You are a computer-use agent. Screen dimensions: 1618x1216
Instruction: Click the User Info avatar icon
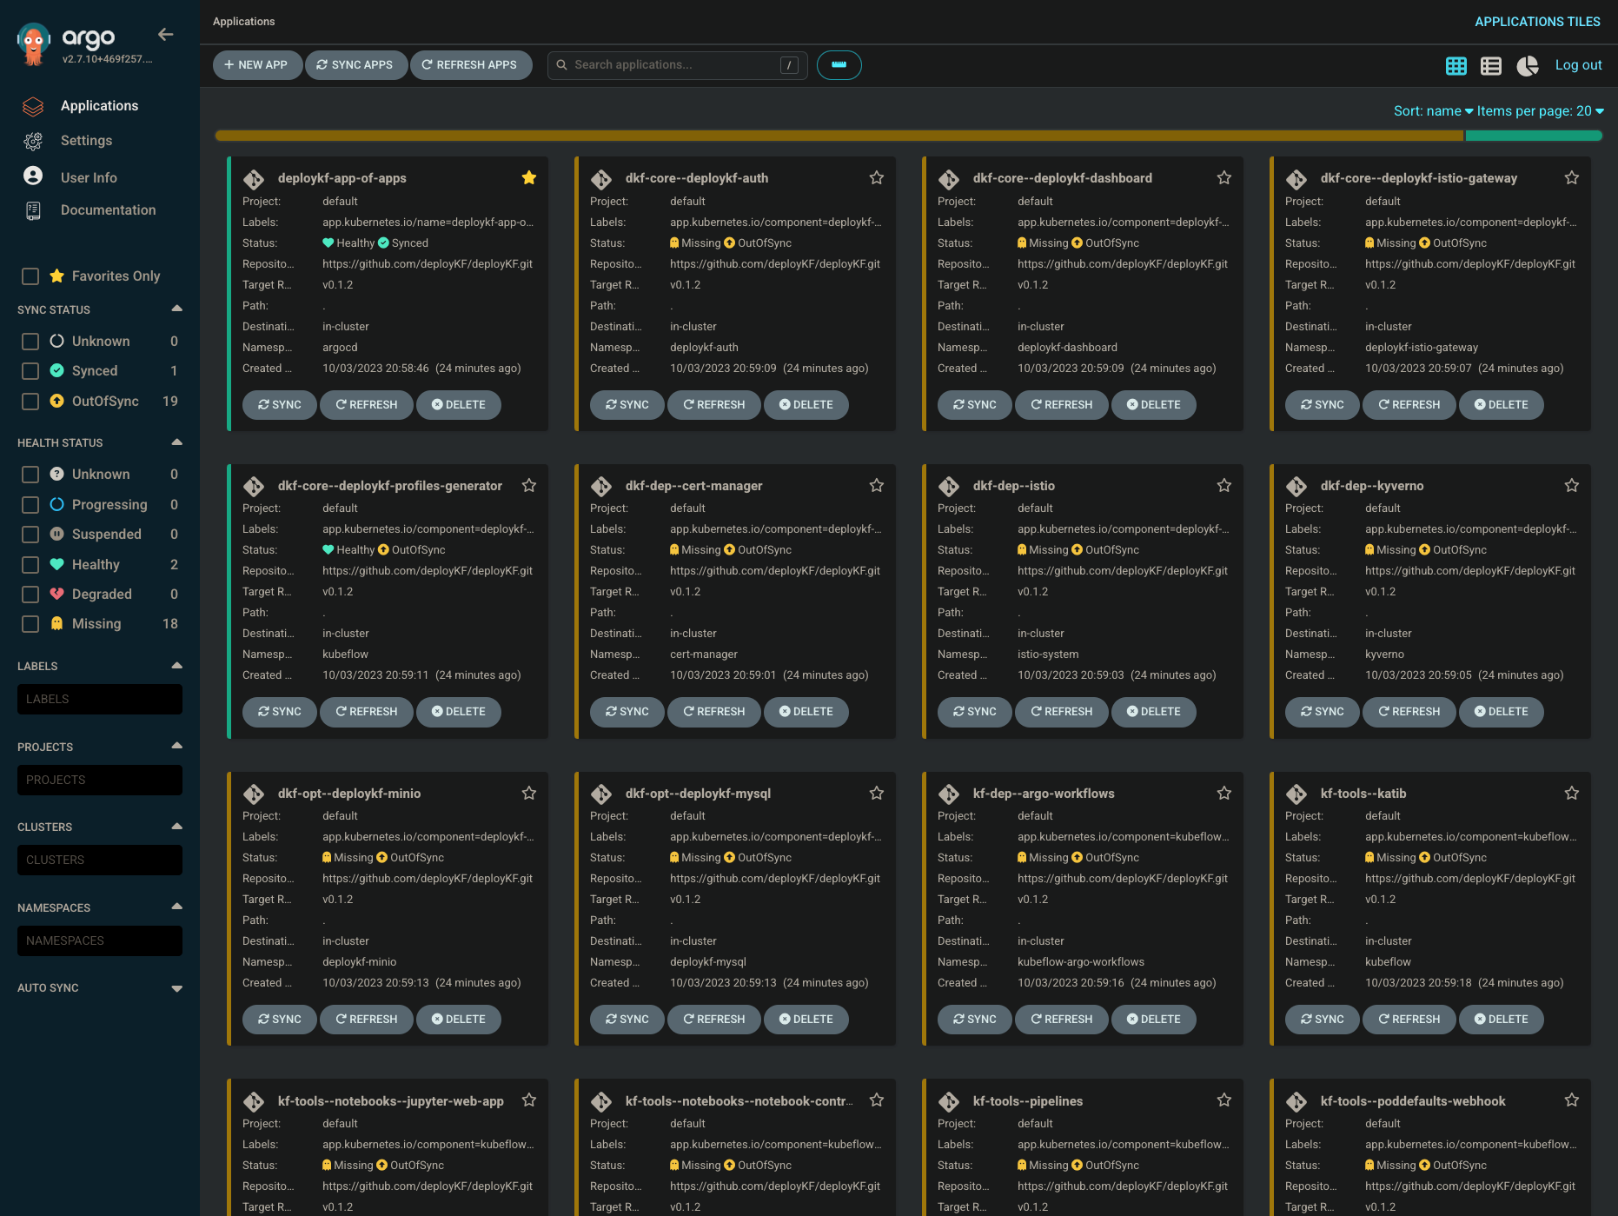[33, 176]
